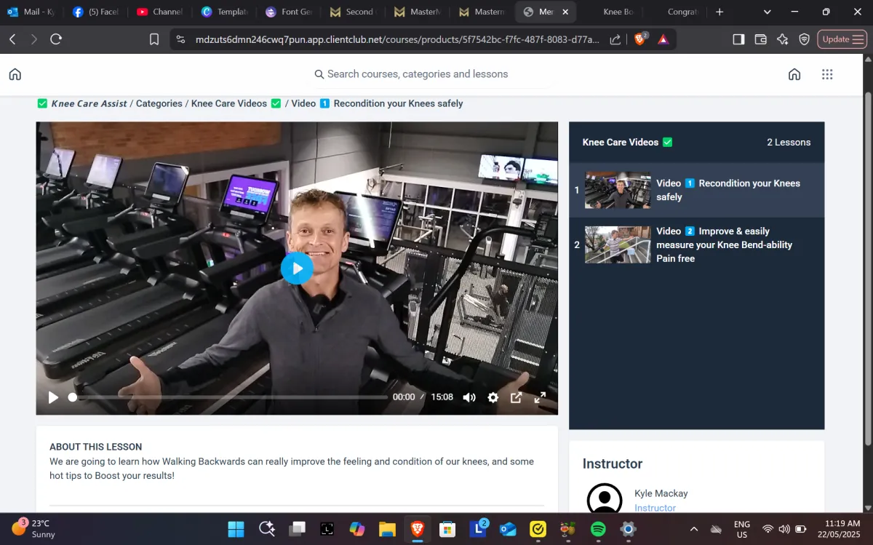This screenshot has height=545, width=873.
Task: Switch to the Template tab
Action: 224,12
